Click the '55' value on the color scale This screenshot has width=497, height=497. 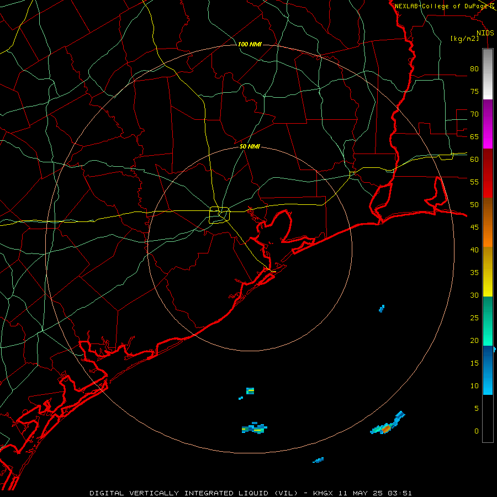(x=474, y=182)
